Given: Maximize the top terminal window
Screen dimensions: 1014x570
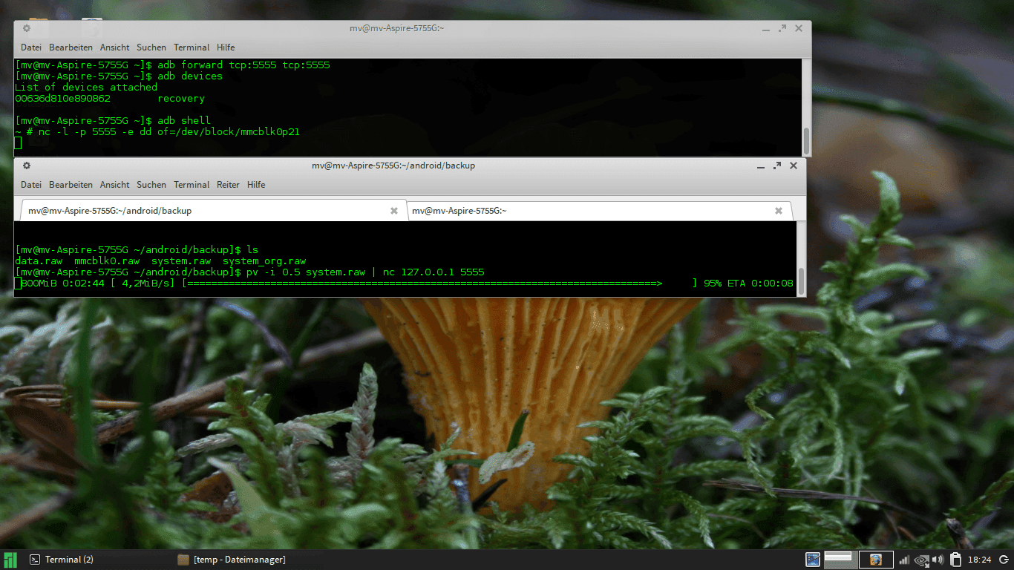Looking at the screenshot, I should [782, 28].
